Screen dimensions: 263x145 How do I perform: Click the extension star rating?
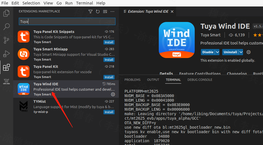tap(258, 35)
